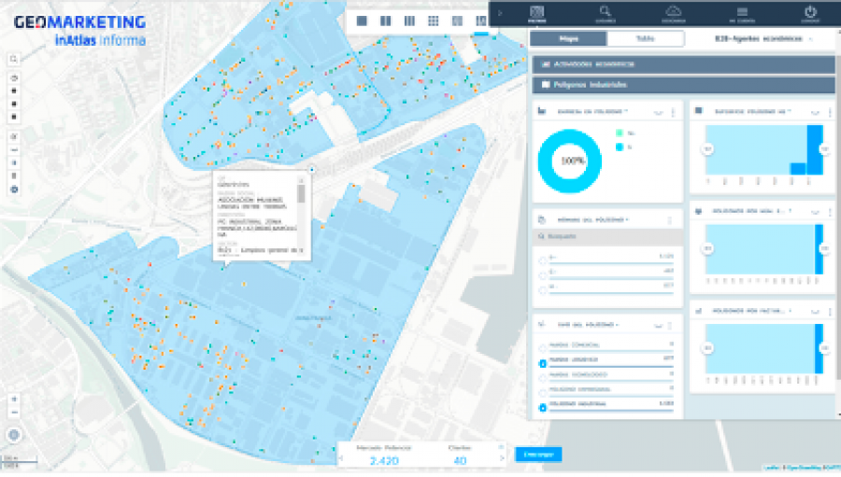This screenshot has height=477, width=841.
Task: Click the right range handle of Superficie polígono histogram
Action: click(x=825, y=149)
